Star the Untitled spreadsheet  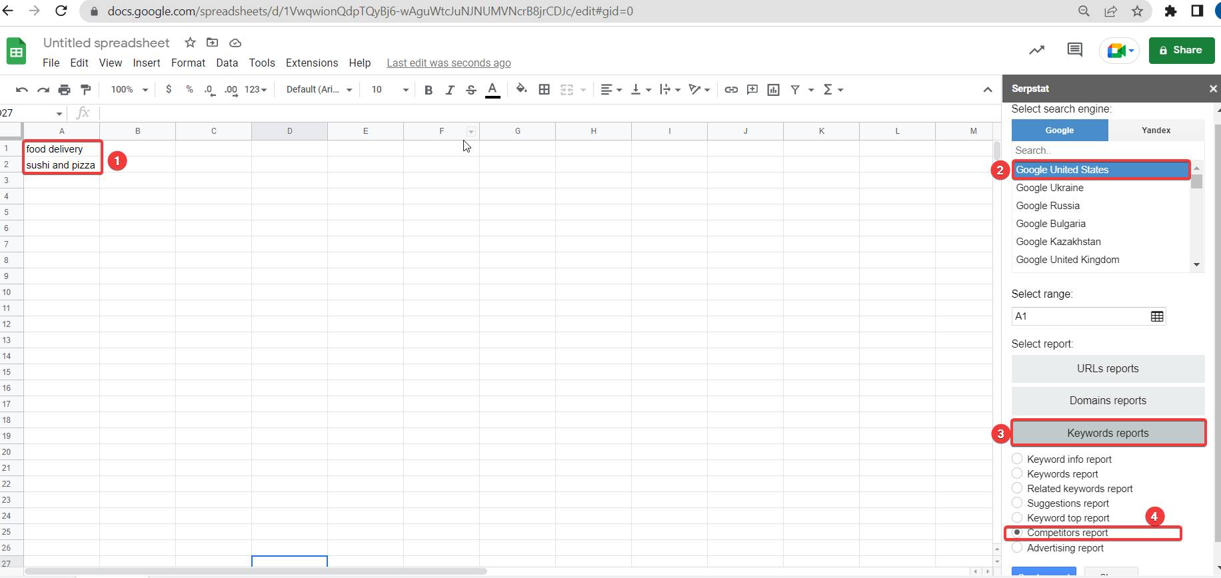click(x=190, y=43)
